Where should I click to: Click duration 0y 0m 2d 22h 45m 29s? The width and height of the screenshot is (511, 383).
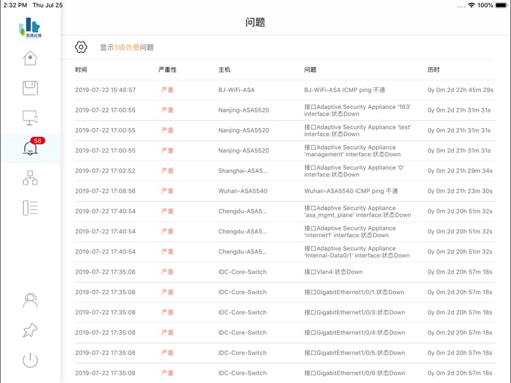(x=460, y=90)
